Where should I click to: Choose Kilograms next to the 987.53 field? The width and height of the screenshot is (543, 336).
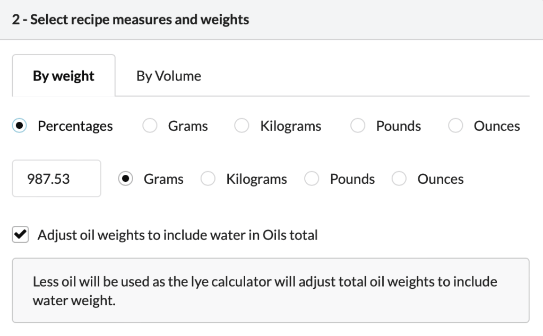pos(209,179)
